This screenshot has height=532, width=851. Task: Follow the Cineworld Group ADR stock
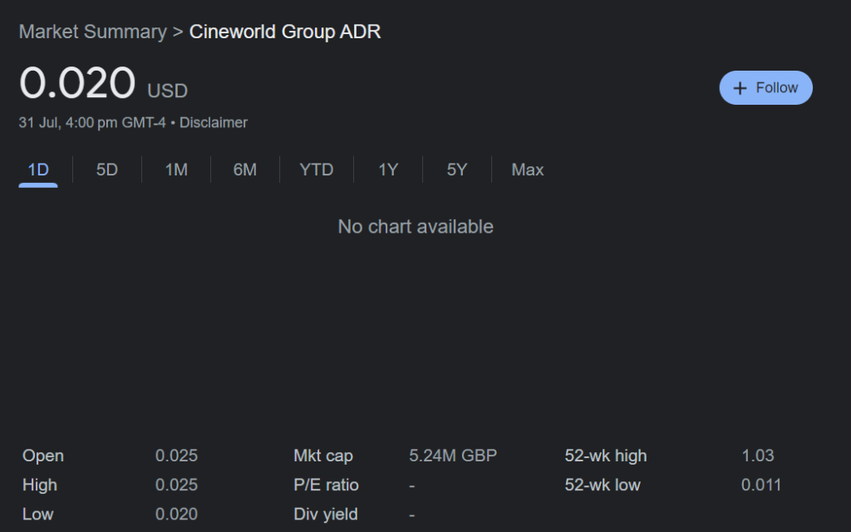pos(765,87)
